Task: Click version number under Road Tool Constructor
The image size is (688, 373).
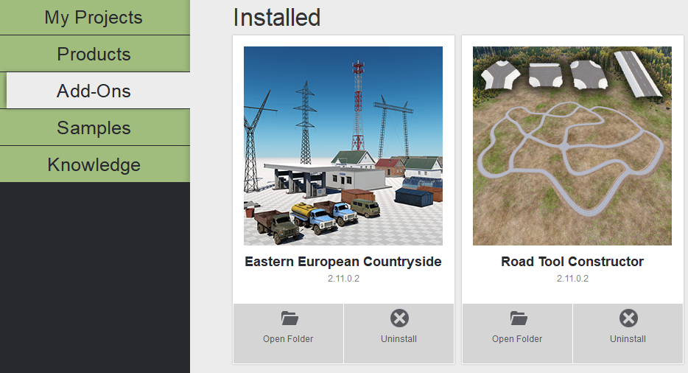Action: [x=572, y=279]
